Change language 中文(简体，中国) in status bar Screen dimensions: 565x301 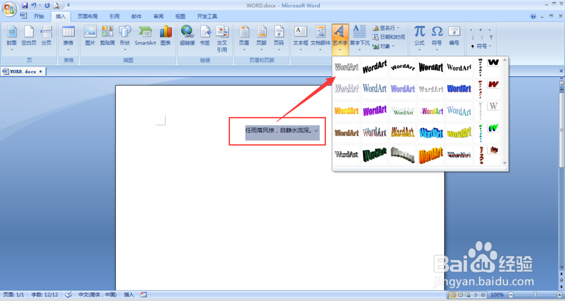coord(97,295)
